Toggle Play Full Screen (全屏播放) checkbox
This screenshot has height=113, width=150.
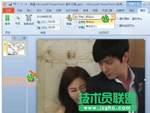75,22
